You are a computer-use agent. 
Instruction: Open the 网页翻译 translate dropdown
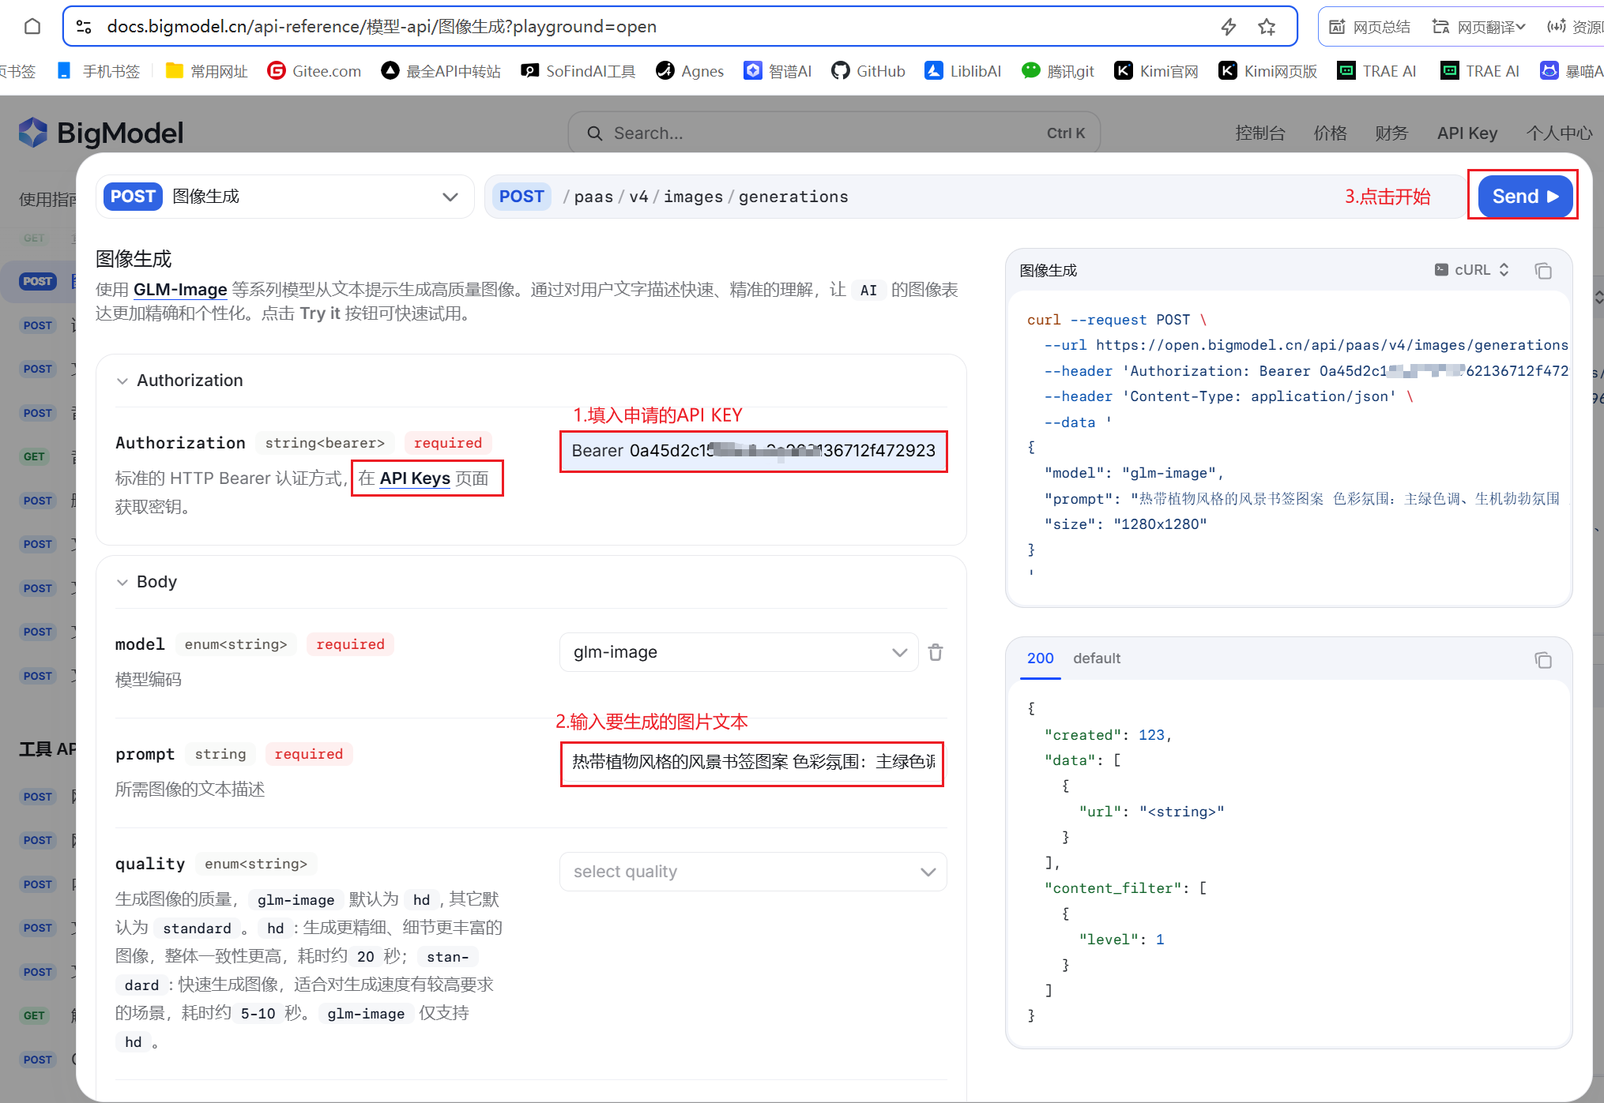click(1478, 27)
